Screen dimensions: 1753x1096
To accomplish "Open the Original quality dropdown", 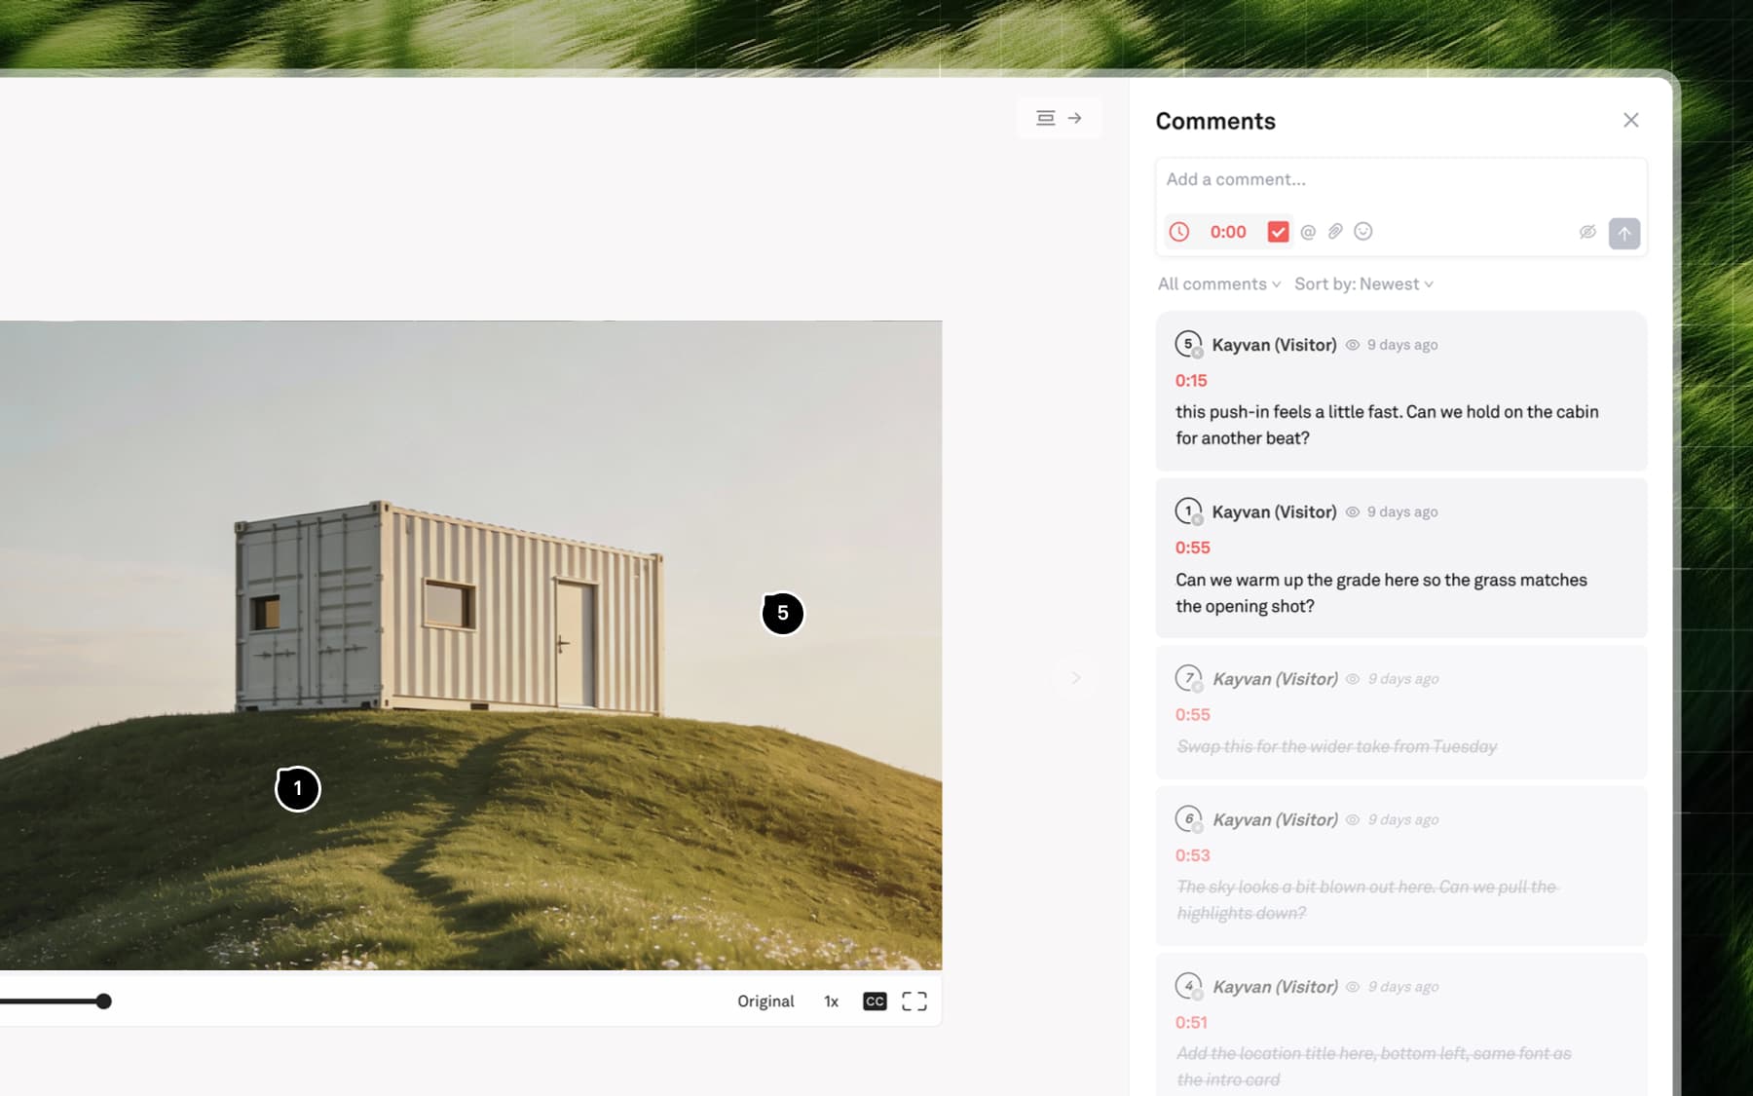I will click(765, 1002).
